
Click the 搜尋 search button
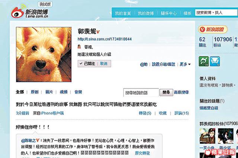[166, 92]
